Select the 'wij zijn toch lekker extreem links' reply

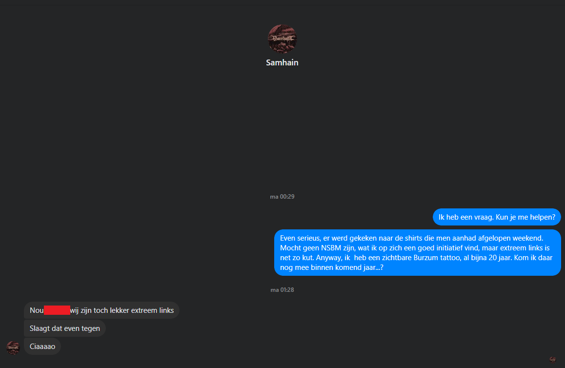[x=101, y=310]
